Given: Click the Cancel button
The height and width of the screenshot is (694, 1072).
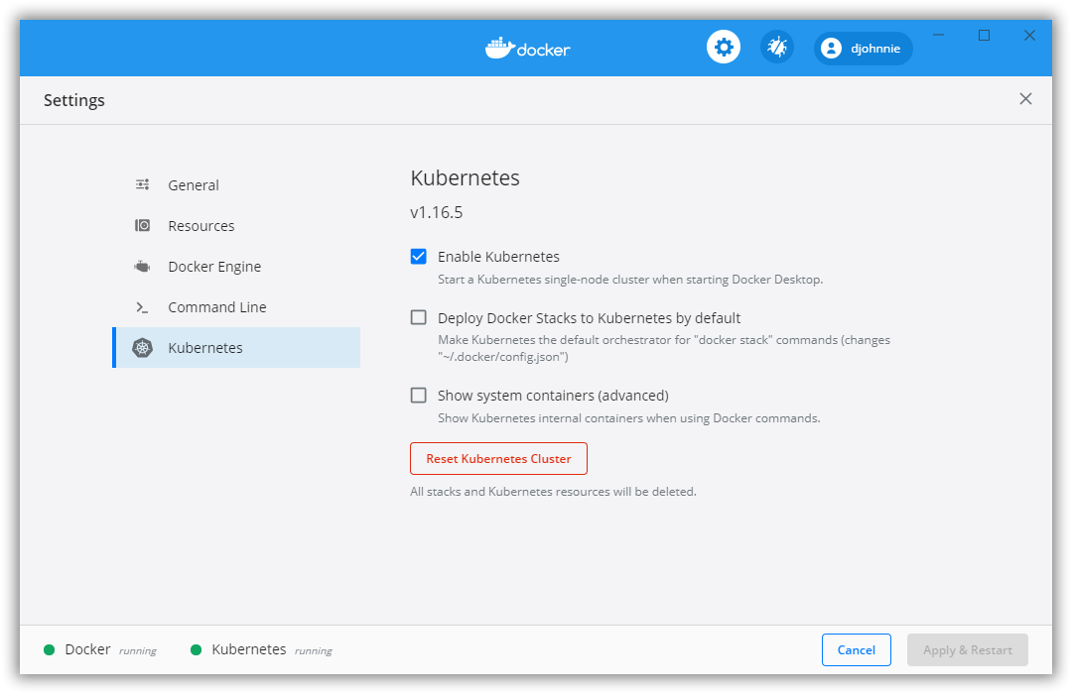Looking at the screenshot, I should click(856, 649).
